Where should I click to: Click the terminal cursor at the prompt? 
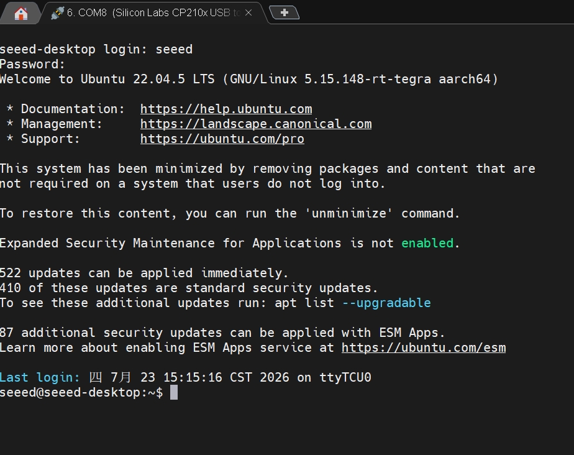(x=174, y=392)
